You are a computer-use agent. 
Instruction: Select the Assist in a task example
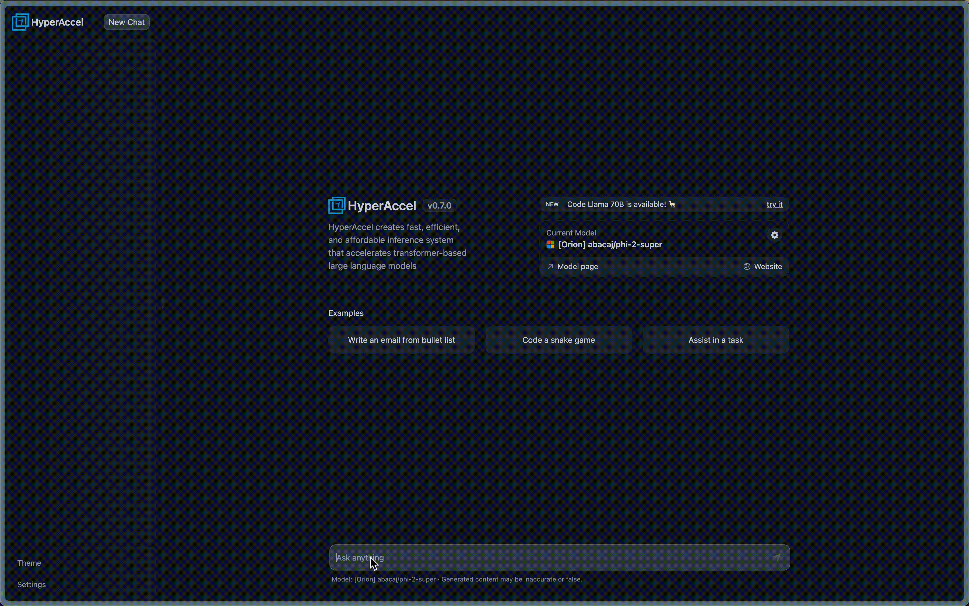point(716,340)
